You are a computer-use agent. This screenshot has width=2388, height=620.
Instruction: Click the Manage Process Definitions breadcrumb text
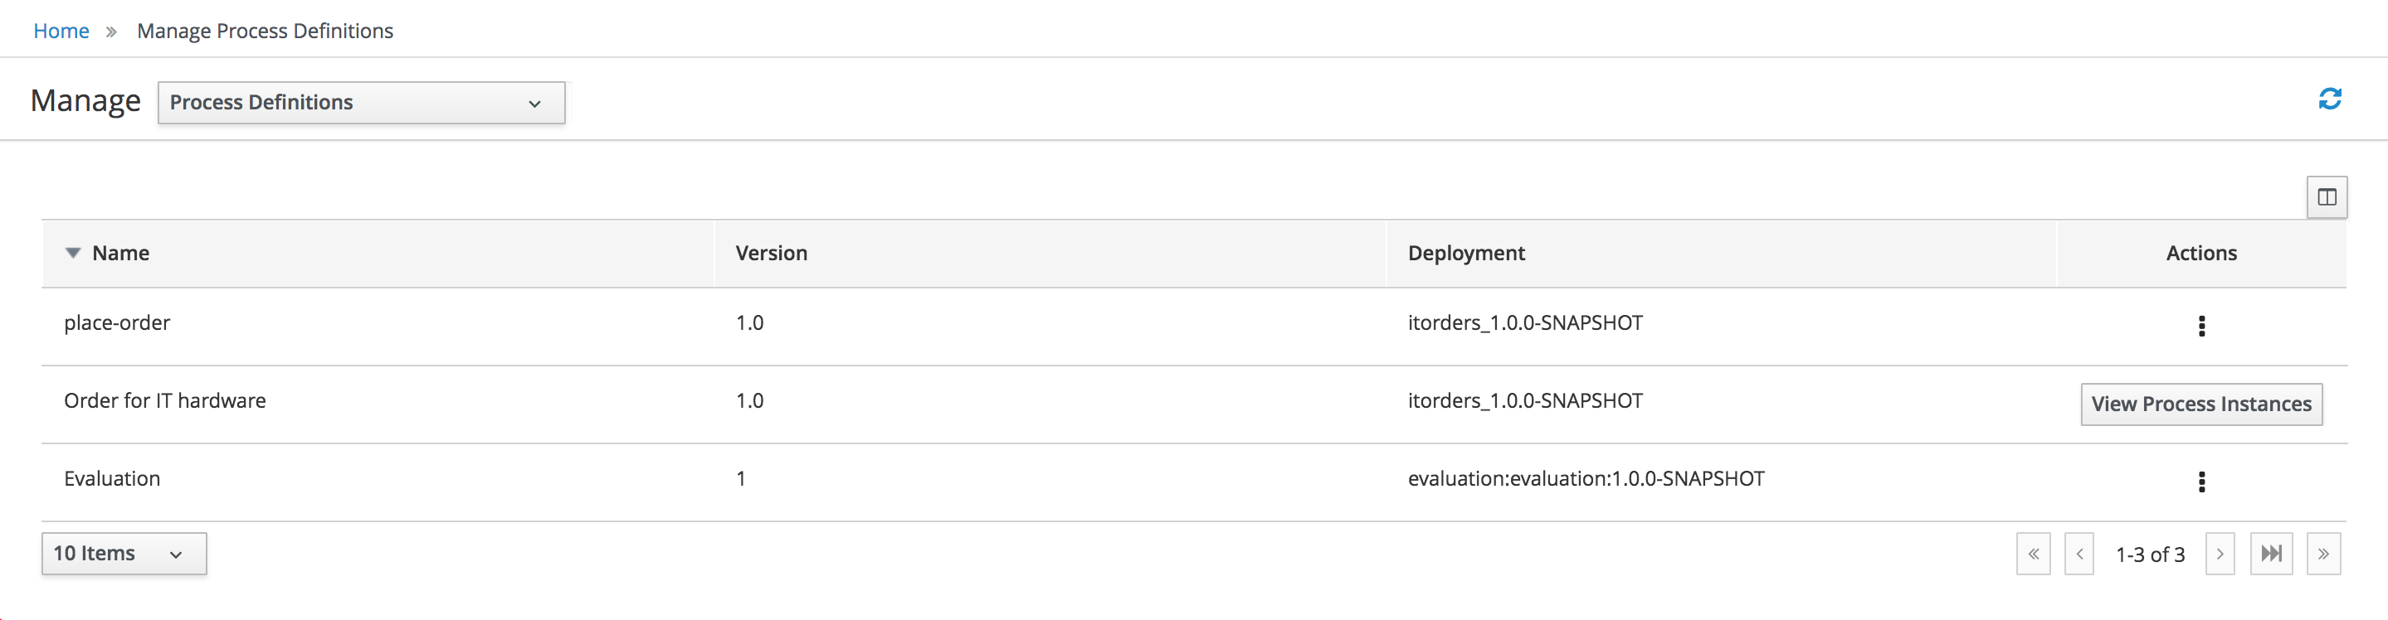pyautogui.click(x=266, y=31)
